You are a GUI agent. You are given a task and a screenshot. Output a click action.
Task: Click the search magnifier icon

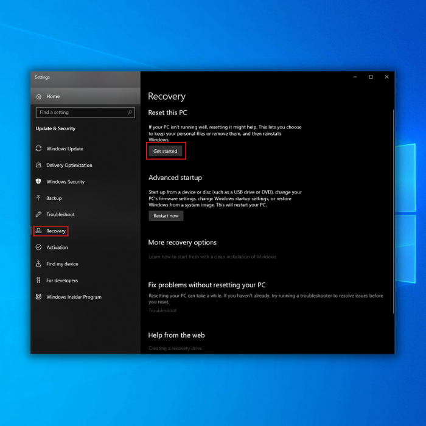(x=130, y=112)
